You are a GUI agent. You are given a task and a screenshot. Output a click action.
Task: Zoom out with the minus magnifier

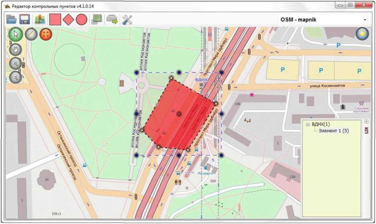[16, 77]
